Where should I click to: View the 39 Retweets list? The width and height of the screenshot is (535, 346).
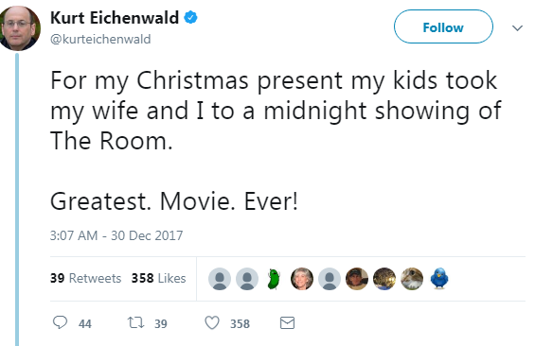tap(85, 278)
